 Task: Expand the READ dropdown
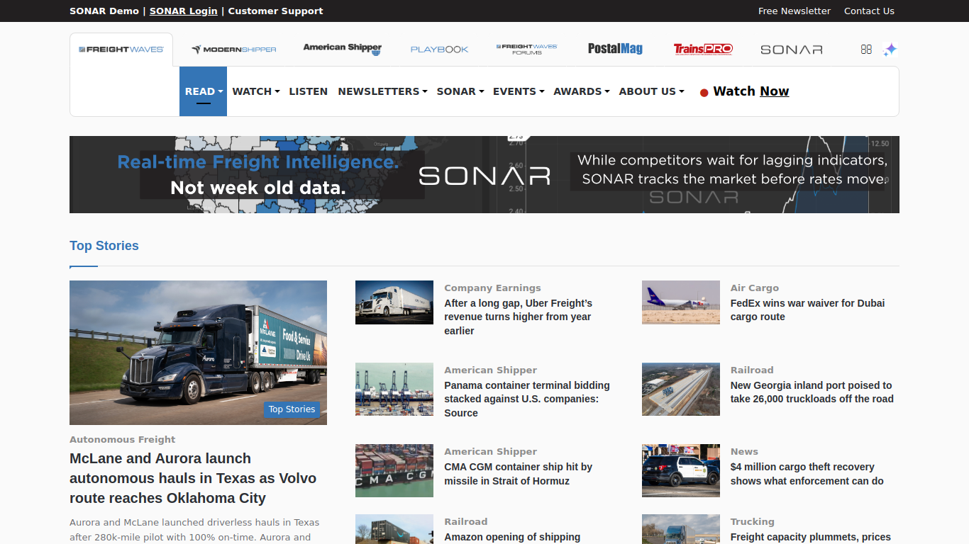pyautogui.click(x=204, y=91)
